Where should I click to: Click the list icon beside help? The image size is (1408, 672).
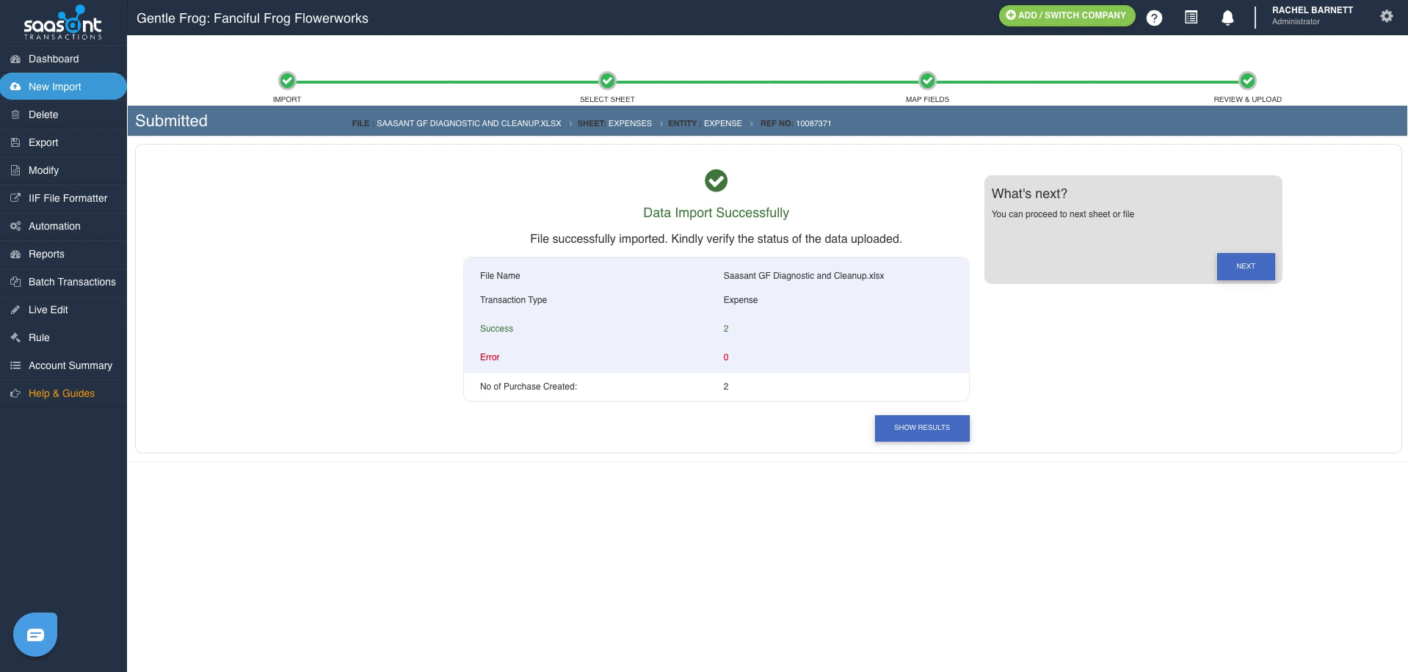[x=1191, y=17]
